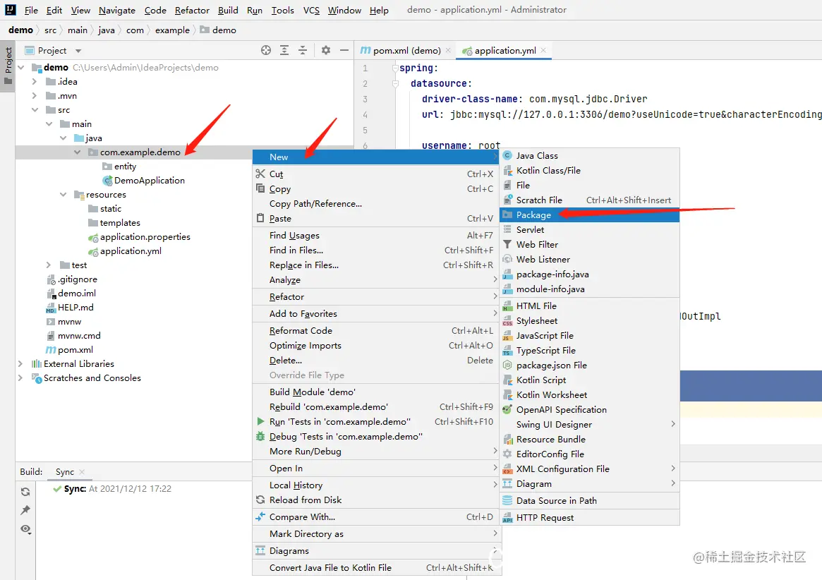Click the Project tool window side tab
822x580 pixels.
pos(8,66)
